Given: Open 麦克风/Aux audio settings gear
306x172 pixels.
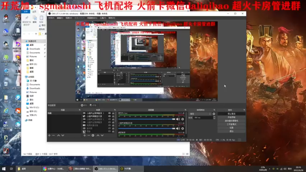Looking at the screenshot, I should point(183,119).
